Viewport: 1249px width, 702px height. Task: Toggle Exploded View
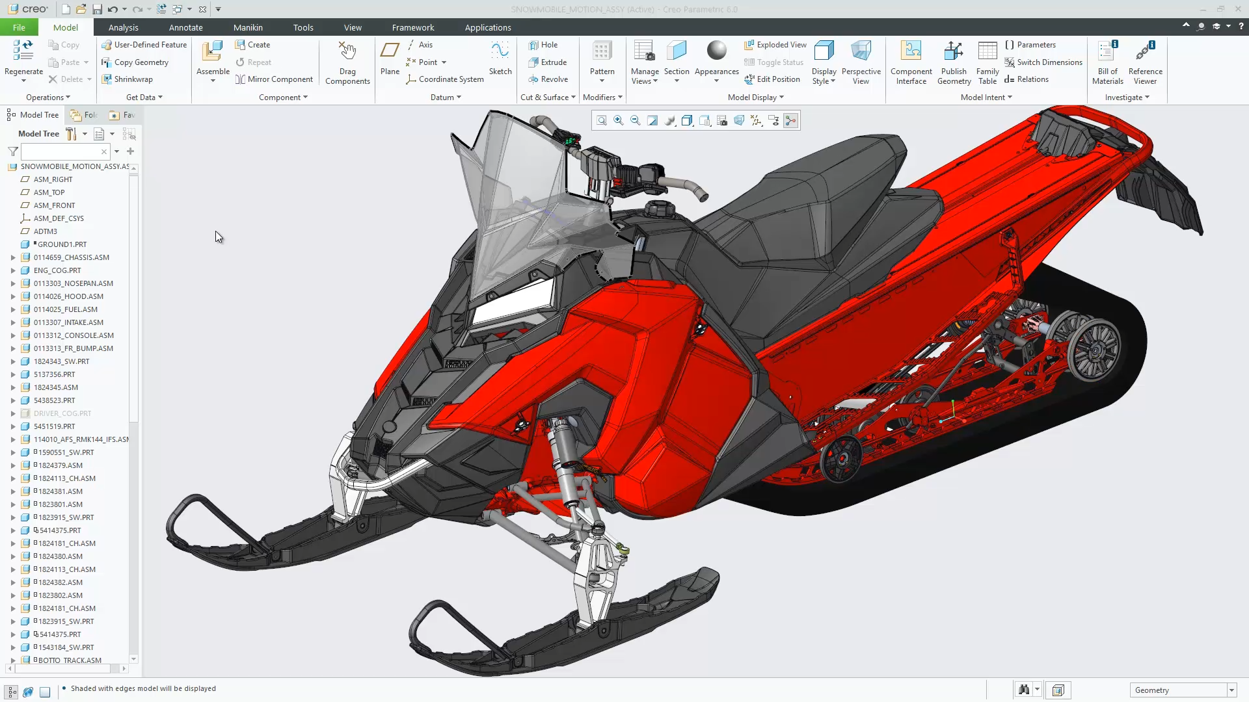775,45
